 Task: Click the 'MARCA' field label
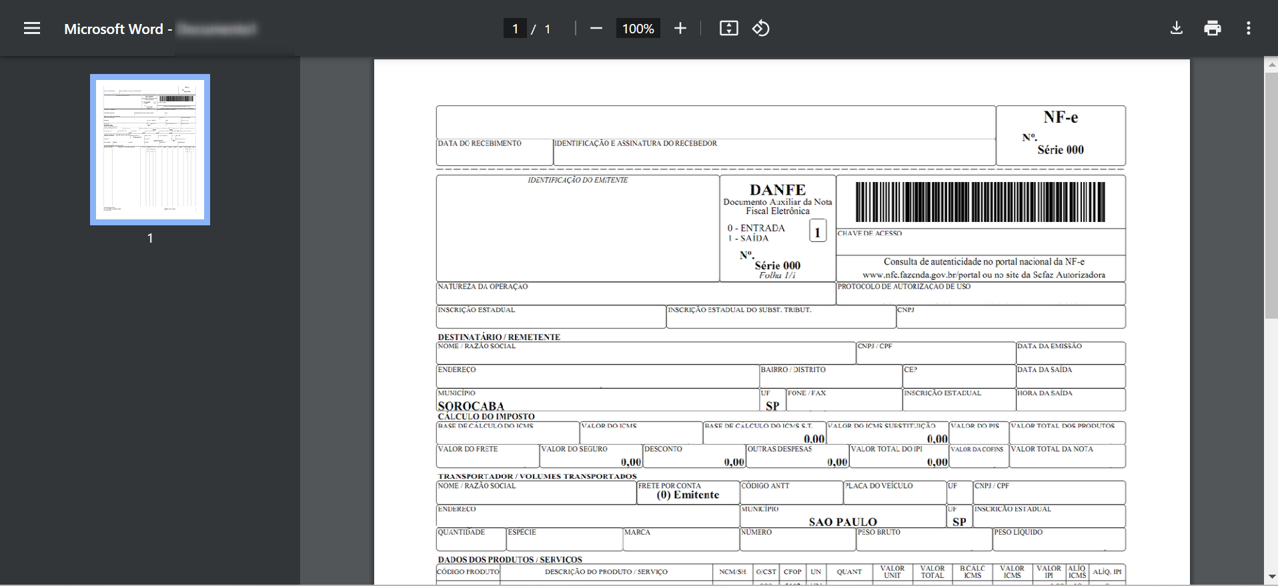[x=638, y=532]
